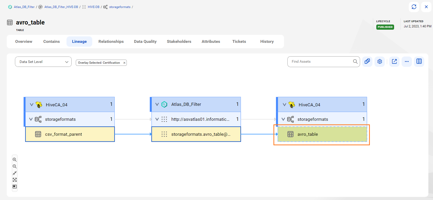Open the copy/duplicate lineage icon button
Viewport: 433px width, 200px height.
click(x=367, y=61)
